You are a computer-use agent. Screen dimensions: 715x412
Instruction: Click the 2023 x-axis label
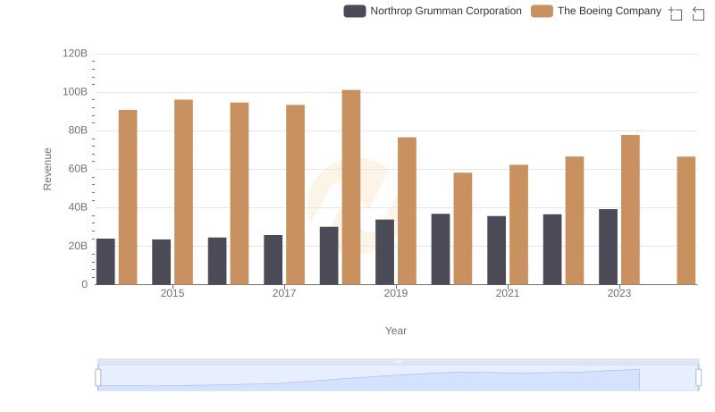(619, 293)
